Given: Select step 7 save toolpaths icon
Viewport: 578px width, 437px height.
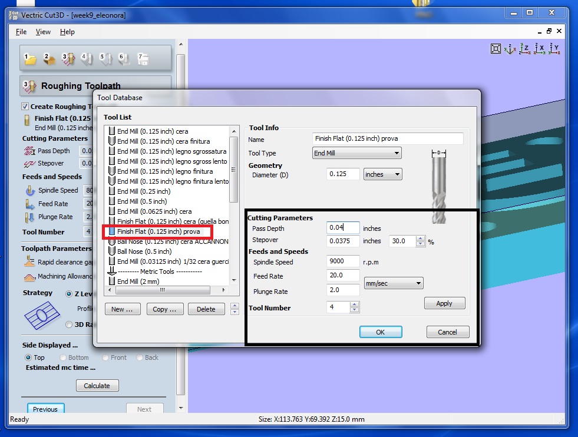Looking at the screenshot, I should click(x=143, y=59).
